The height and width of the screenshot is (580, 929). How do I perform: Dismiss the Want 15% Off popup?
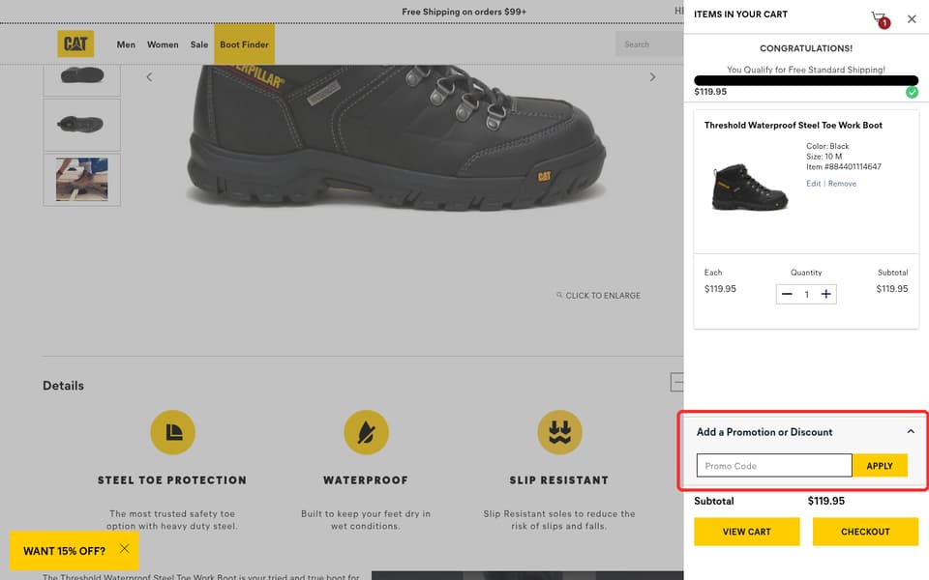click(x=125, y=549)
